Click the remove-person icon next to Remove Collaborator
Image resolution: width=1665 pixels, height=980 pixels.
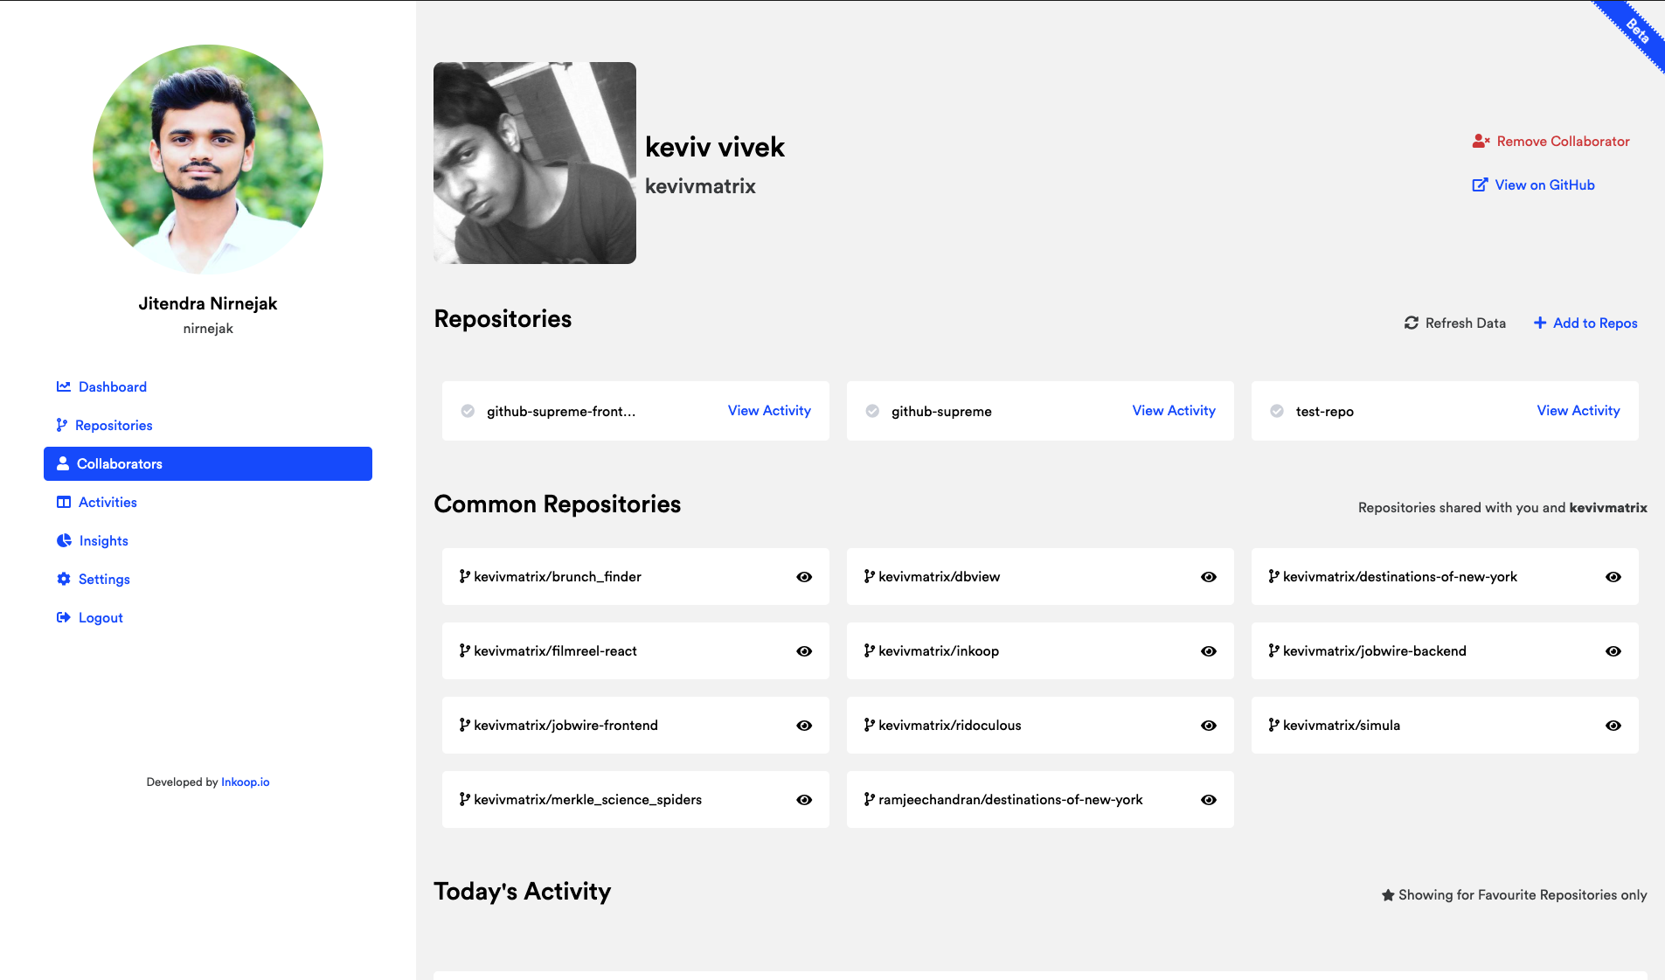tap(1479, 141)
